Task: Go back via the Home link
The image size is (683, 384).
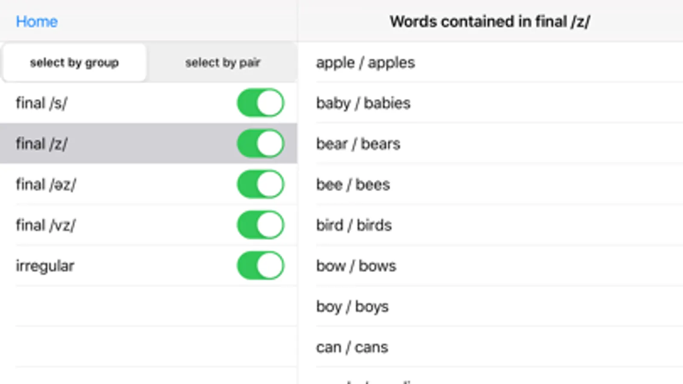Action: click(x=37, y=21)
